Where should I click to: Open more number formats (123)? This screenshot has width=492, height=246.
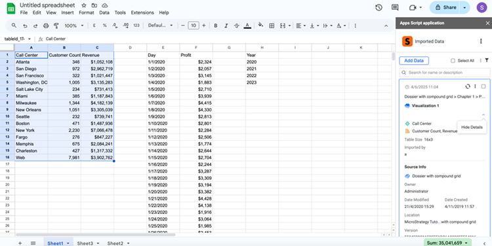[x=136, y=26]
